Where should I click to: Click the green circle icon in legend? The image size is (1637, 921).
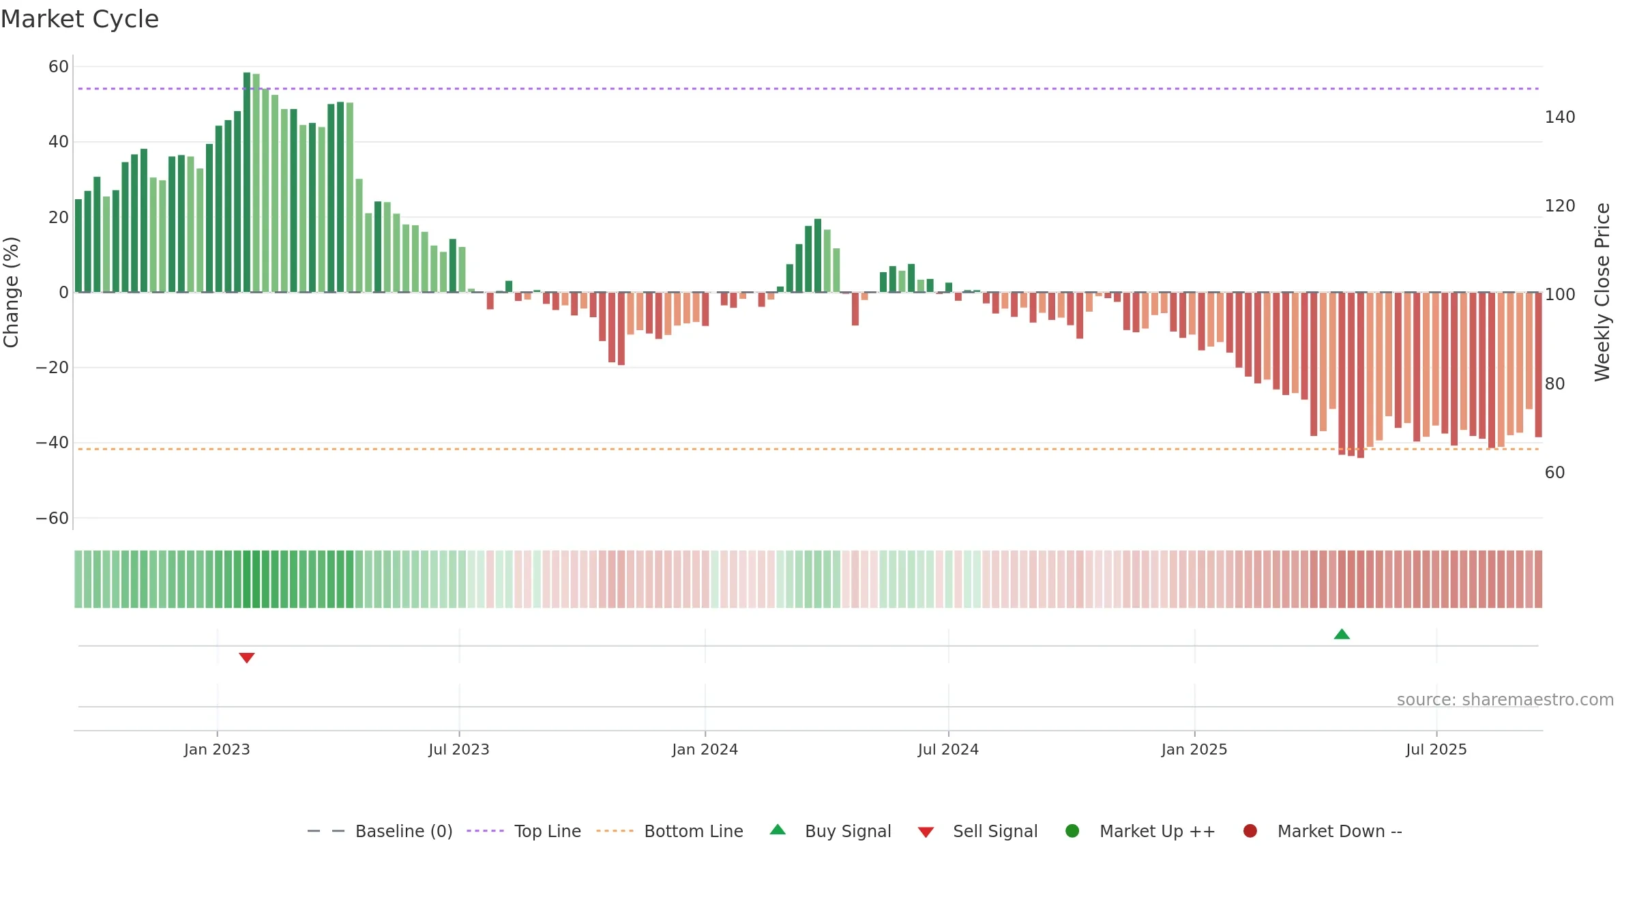[x=1072, y=831]
